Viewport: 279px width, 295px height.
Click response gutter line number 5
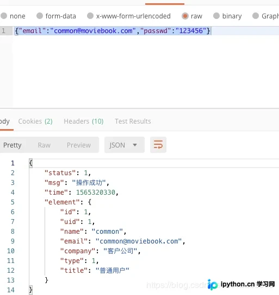13,202
